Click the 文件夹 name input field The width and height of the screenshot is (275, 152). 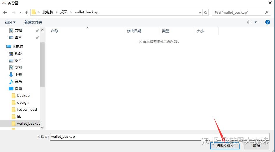click(160, 137)
